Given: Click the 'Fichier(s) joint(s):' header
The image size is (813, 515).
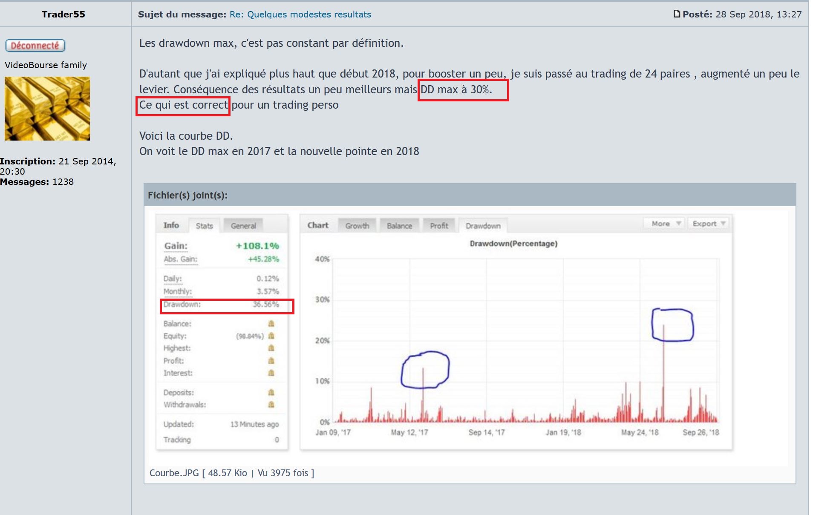Looking at the screenshot, I should point(187,195).
